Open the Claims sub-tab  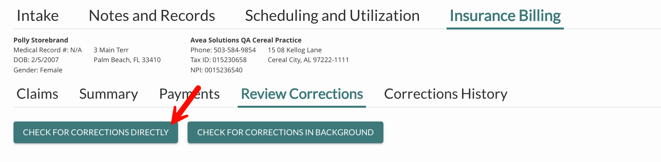pos(38,94)
